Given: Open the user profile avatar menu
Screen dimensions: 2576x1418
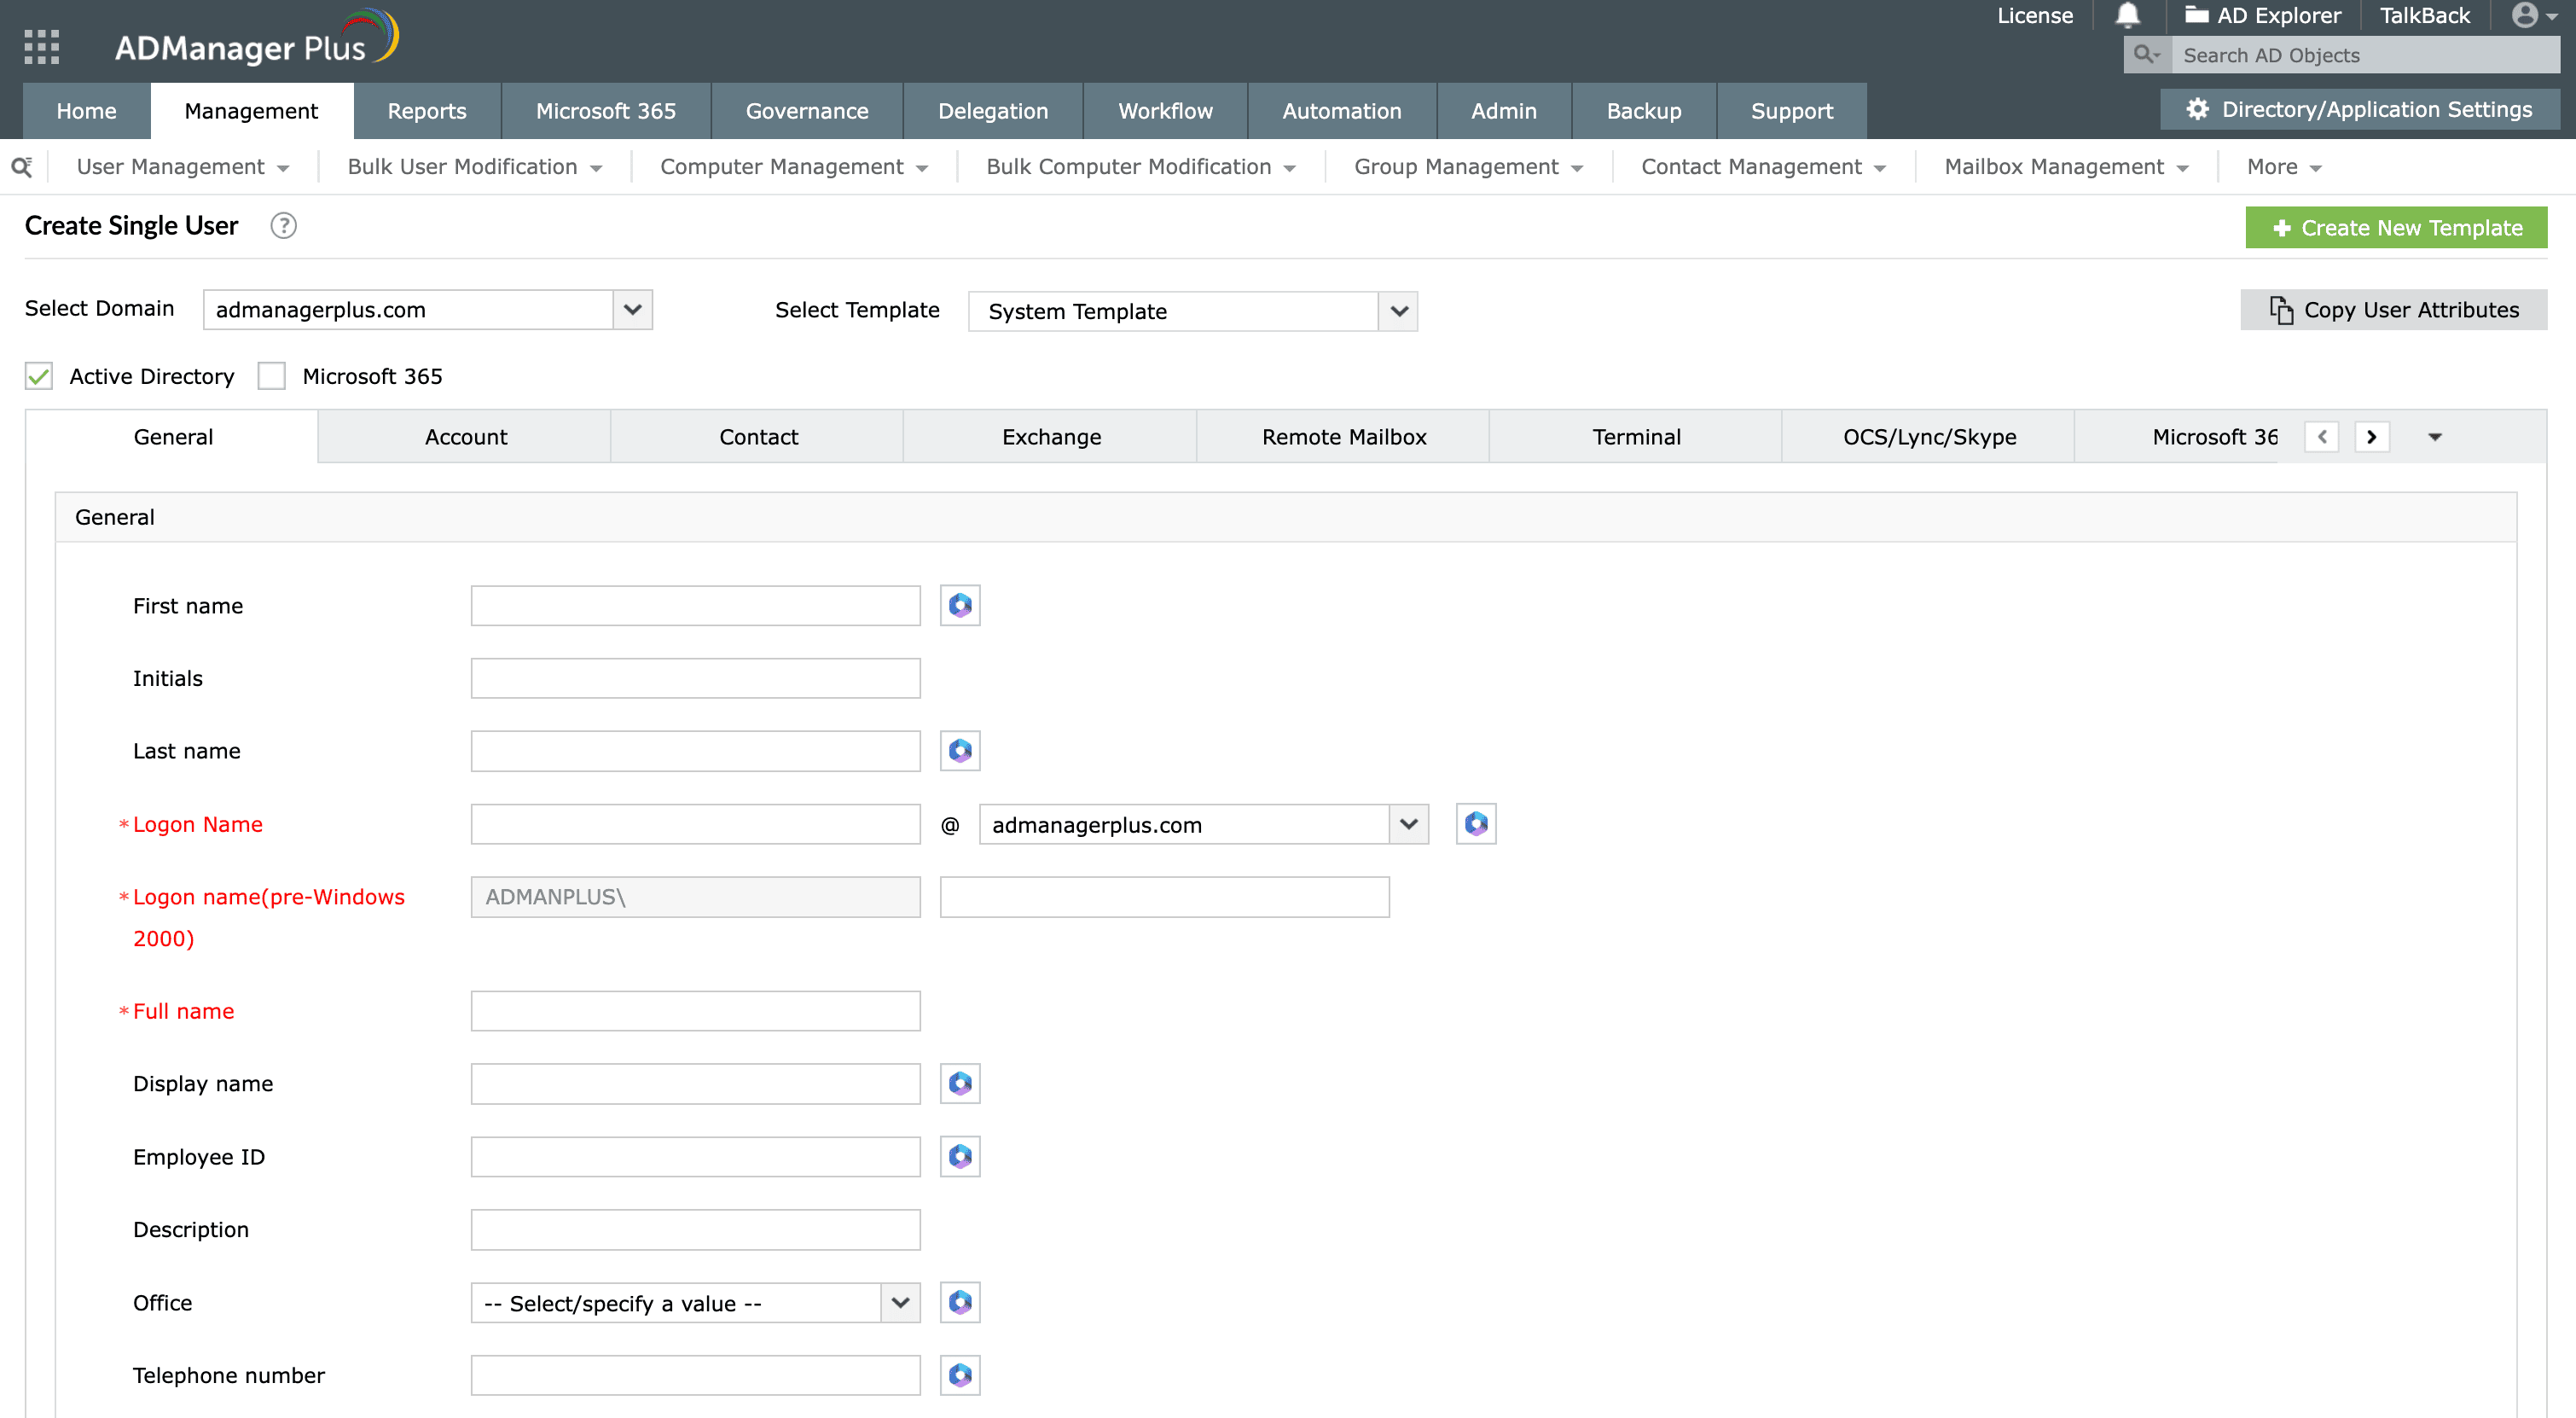Looking at the screenshot, I should (x=2533, y=15).
